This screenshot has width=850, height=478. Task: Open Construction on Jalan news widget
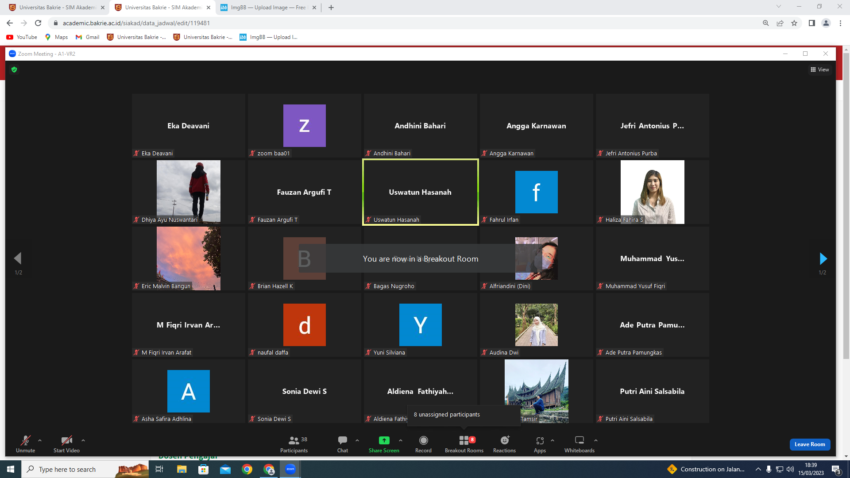point(707,469)
